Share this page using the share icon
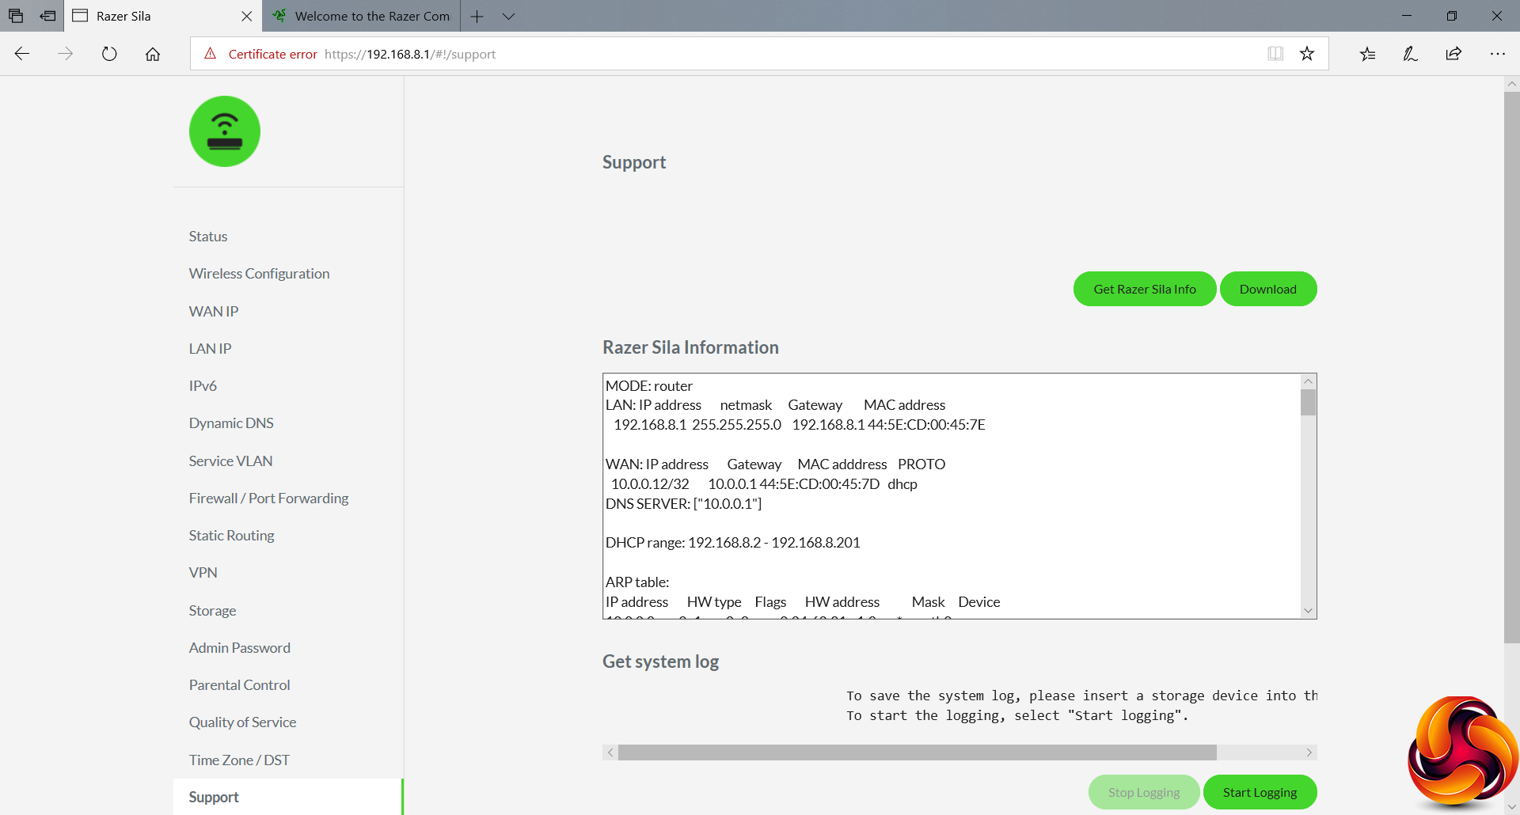The height and width of the screenshot is (815, 1520). (1453, 54)
